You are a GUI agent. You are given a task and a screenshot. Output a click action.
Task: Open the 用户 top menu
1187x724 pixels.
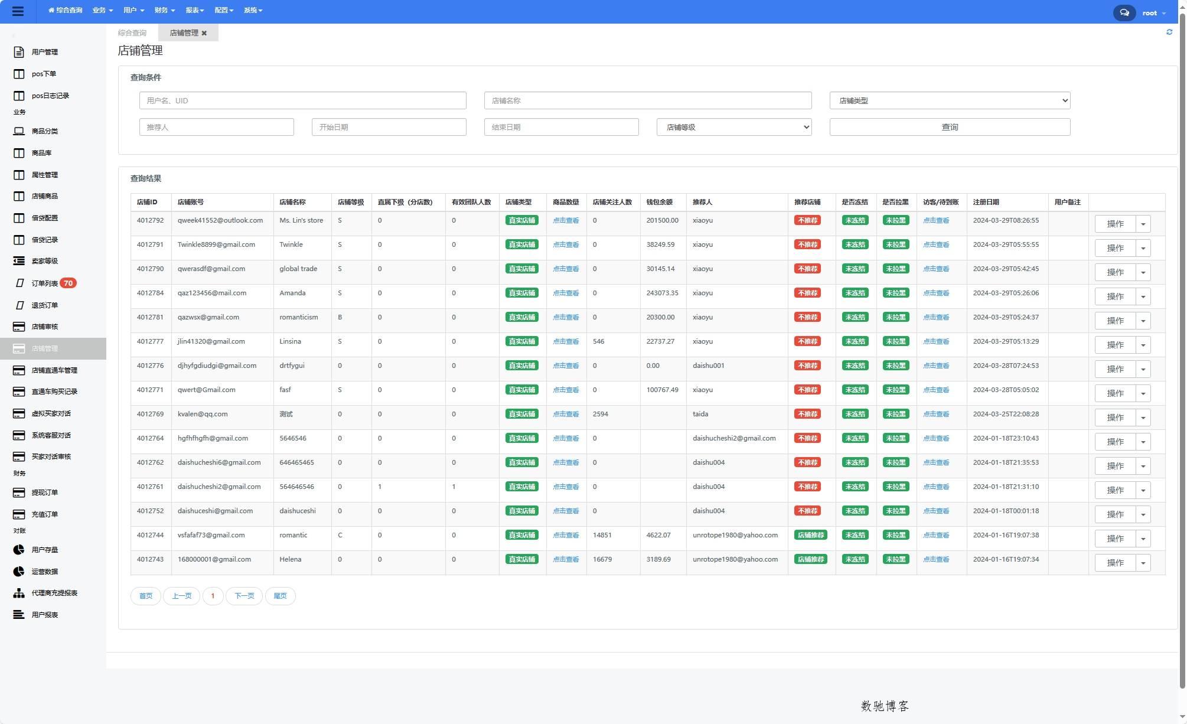click(133, 10)
